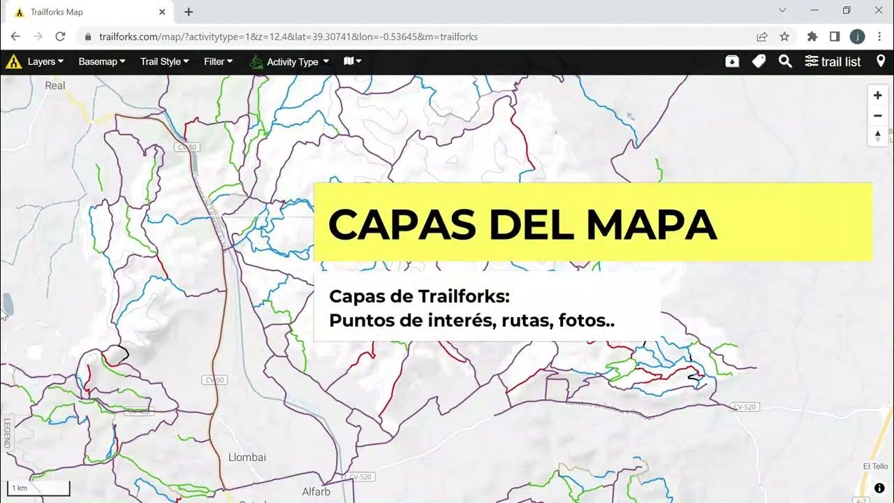Click the CV-520 road marker near Alfarb
This screenshot has height=503, width=894.
click(362, 476)
